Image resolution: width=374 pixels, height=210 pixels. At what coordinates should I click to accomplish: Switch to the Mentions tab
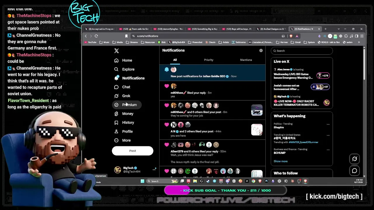pyautogui.click(x=246, y=60)
